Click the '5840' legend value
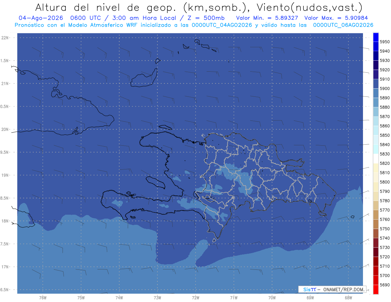This screenshot has width=391, height=302. click(x=384, y=145)
